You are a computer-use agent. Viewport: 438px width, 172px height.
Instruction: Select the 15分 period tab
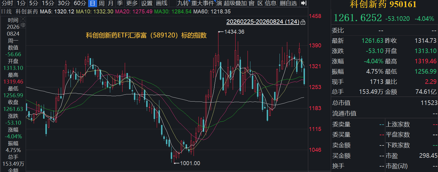[47, 3]
